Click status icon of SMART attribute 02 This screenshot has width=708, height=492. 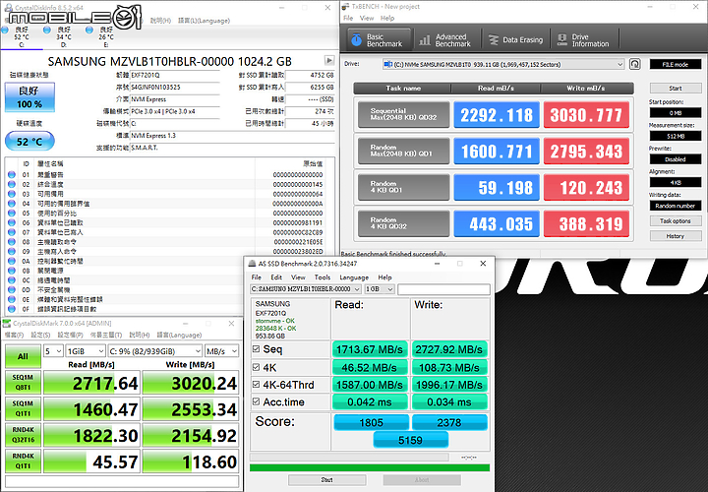(12, 184)
